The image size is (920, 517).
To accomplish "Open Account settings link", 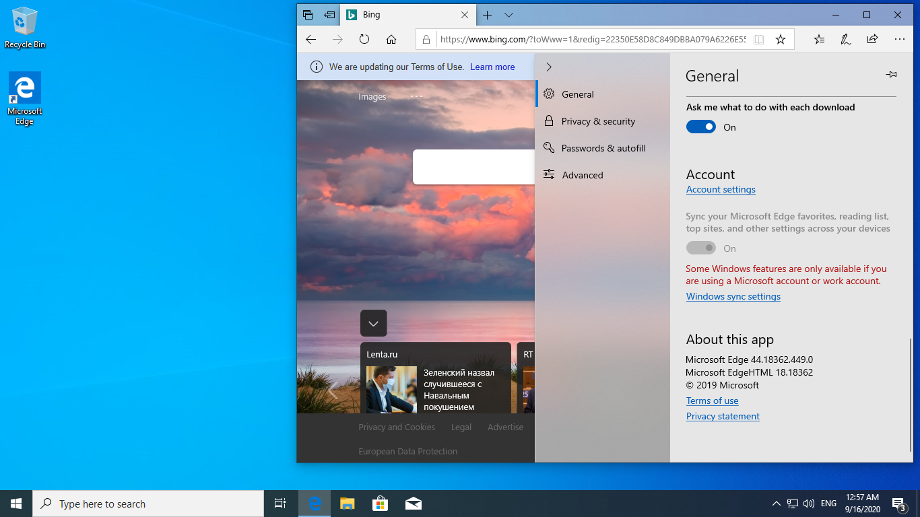I will pyautogui.click(x=721, y=189).
